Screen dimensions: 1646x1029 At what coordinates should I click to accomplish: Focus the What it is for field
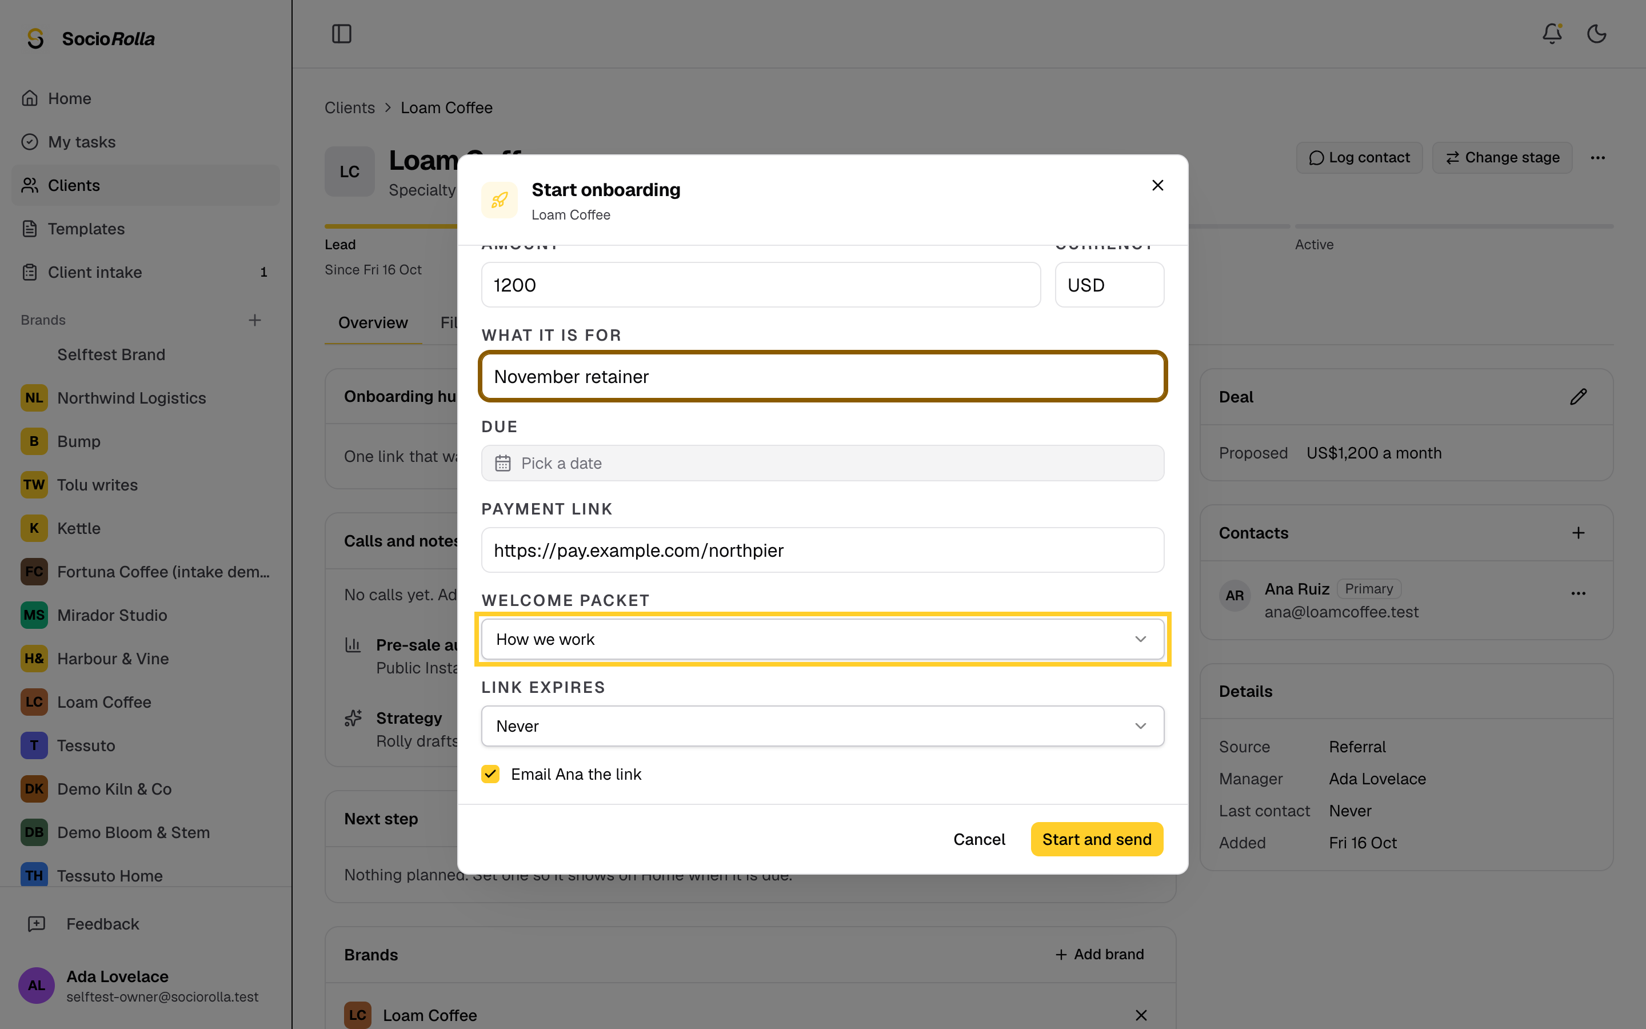click(822, 376)
